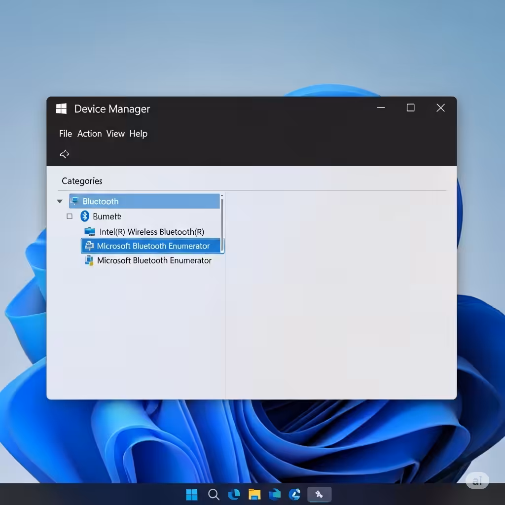Click the round Bluetooth symbol icon
The width and height of the screenshot is (505, 505).
(x=85, y=216)
